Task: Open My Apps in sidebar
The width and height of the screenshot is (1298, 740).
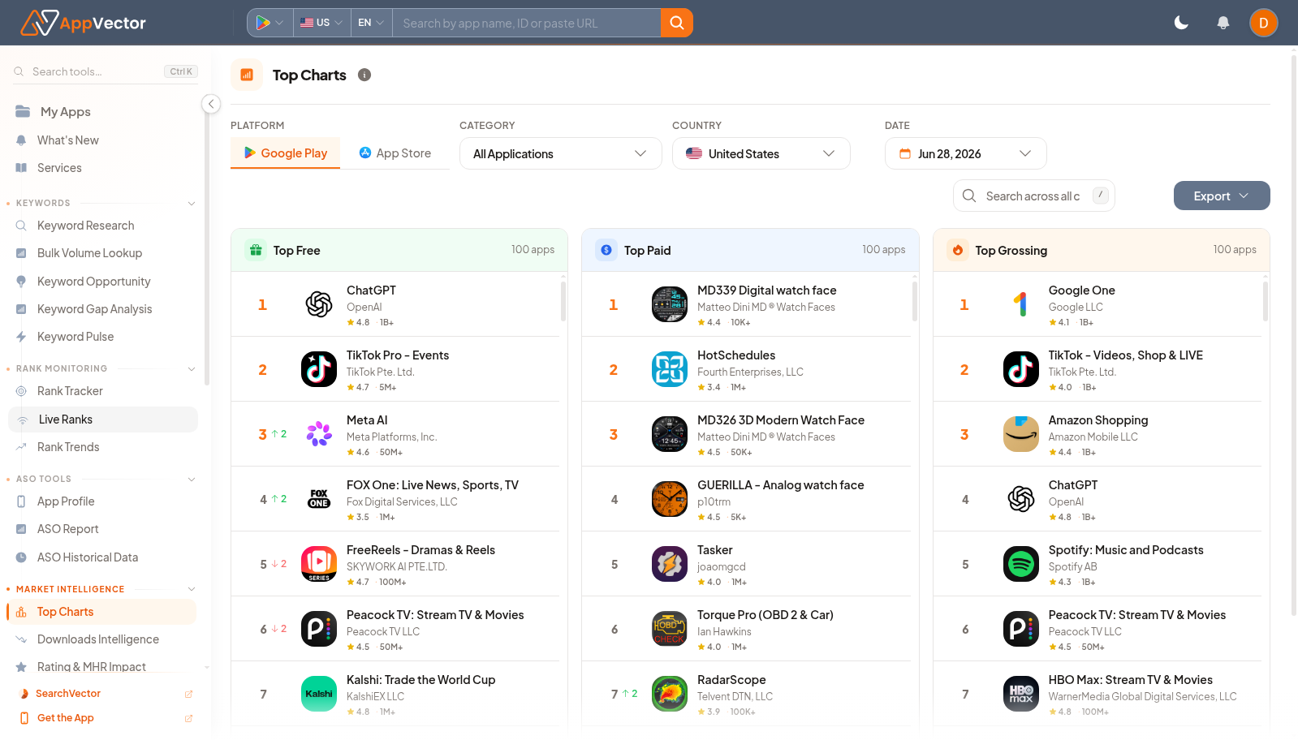Action: point(65,112)
